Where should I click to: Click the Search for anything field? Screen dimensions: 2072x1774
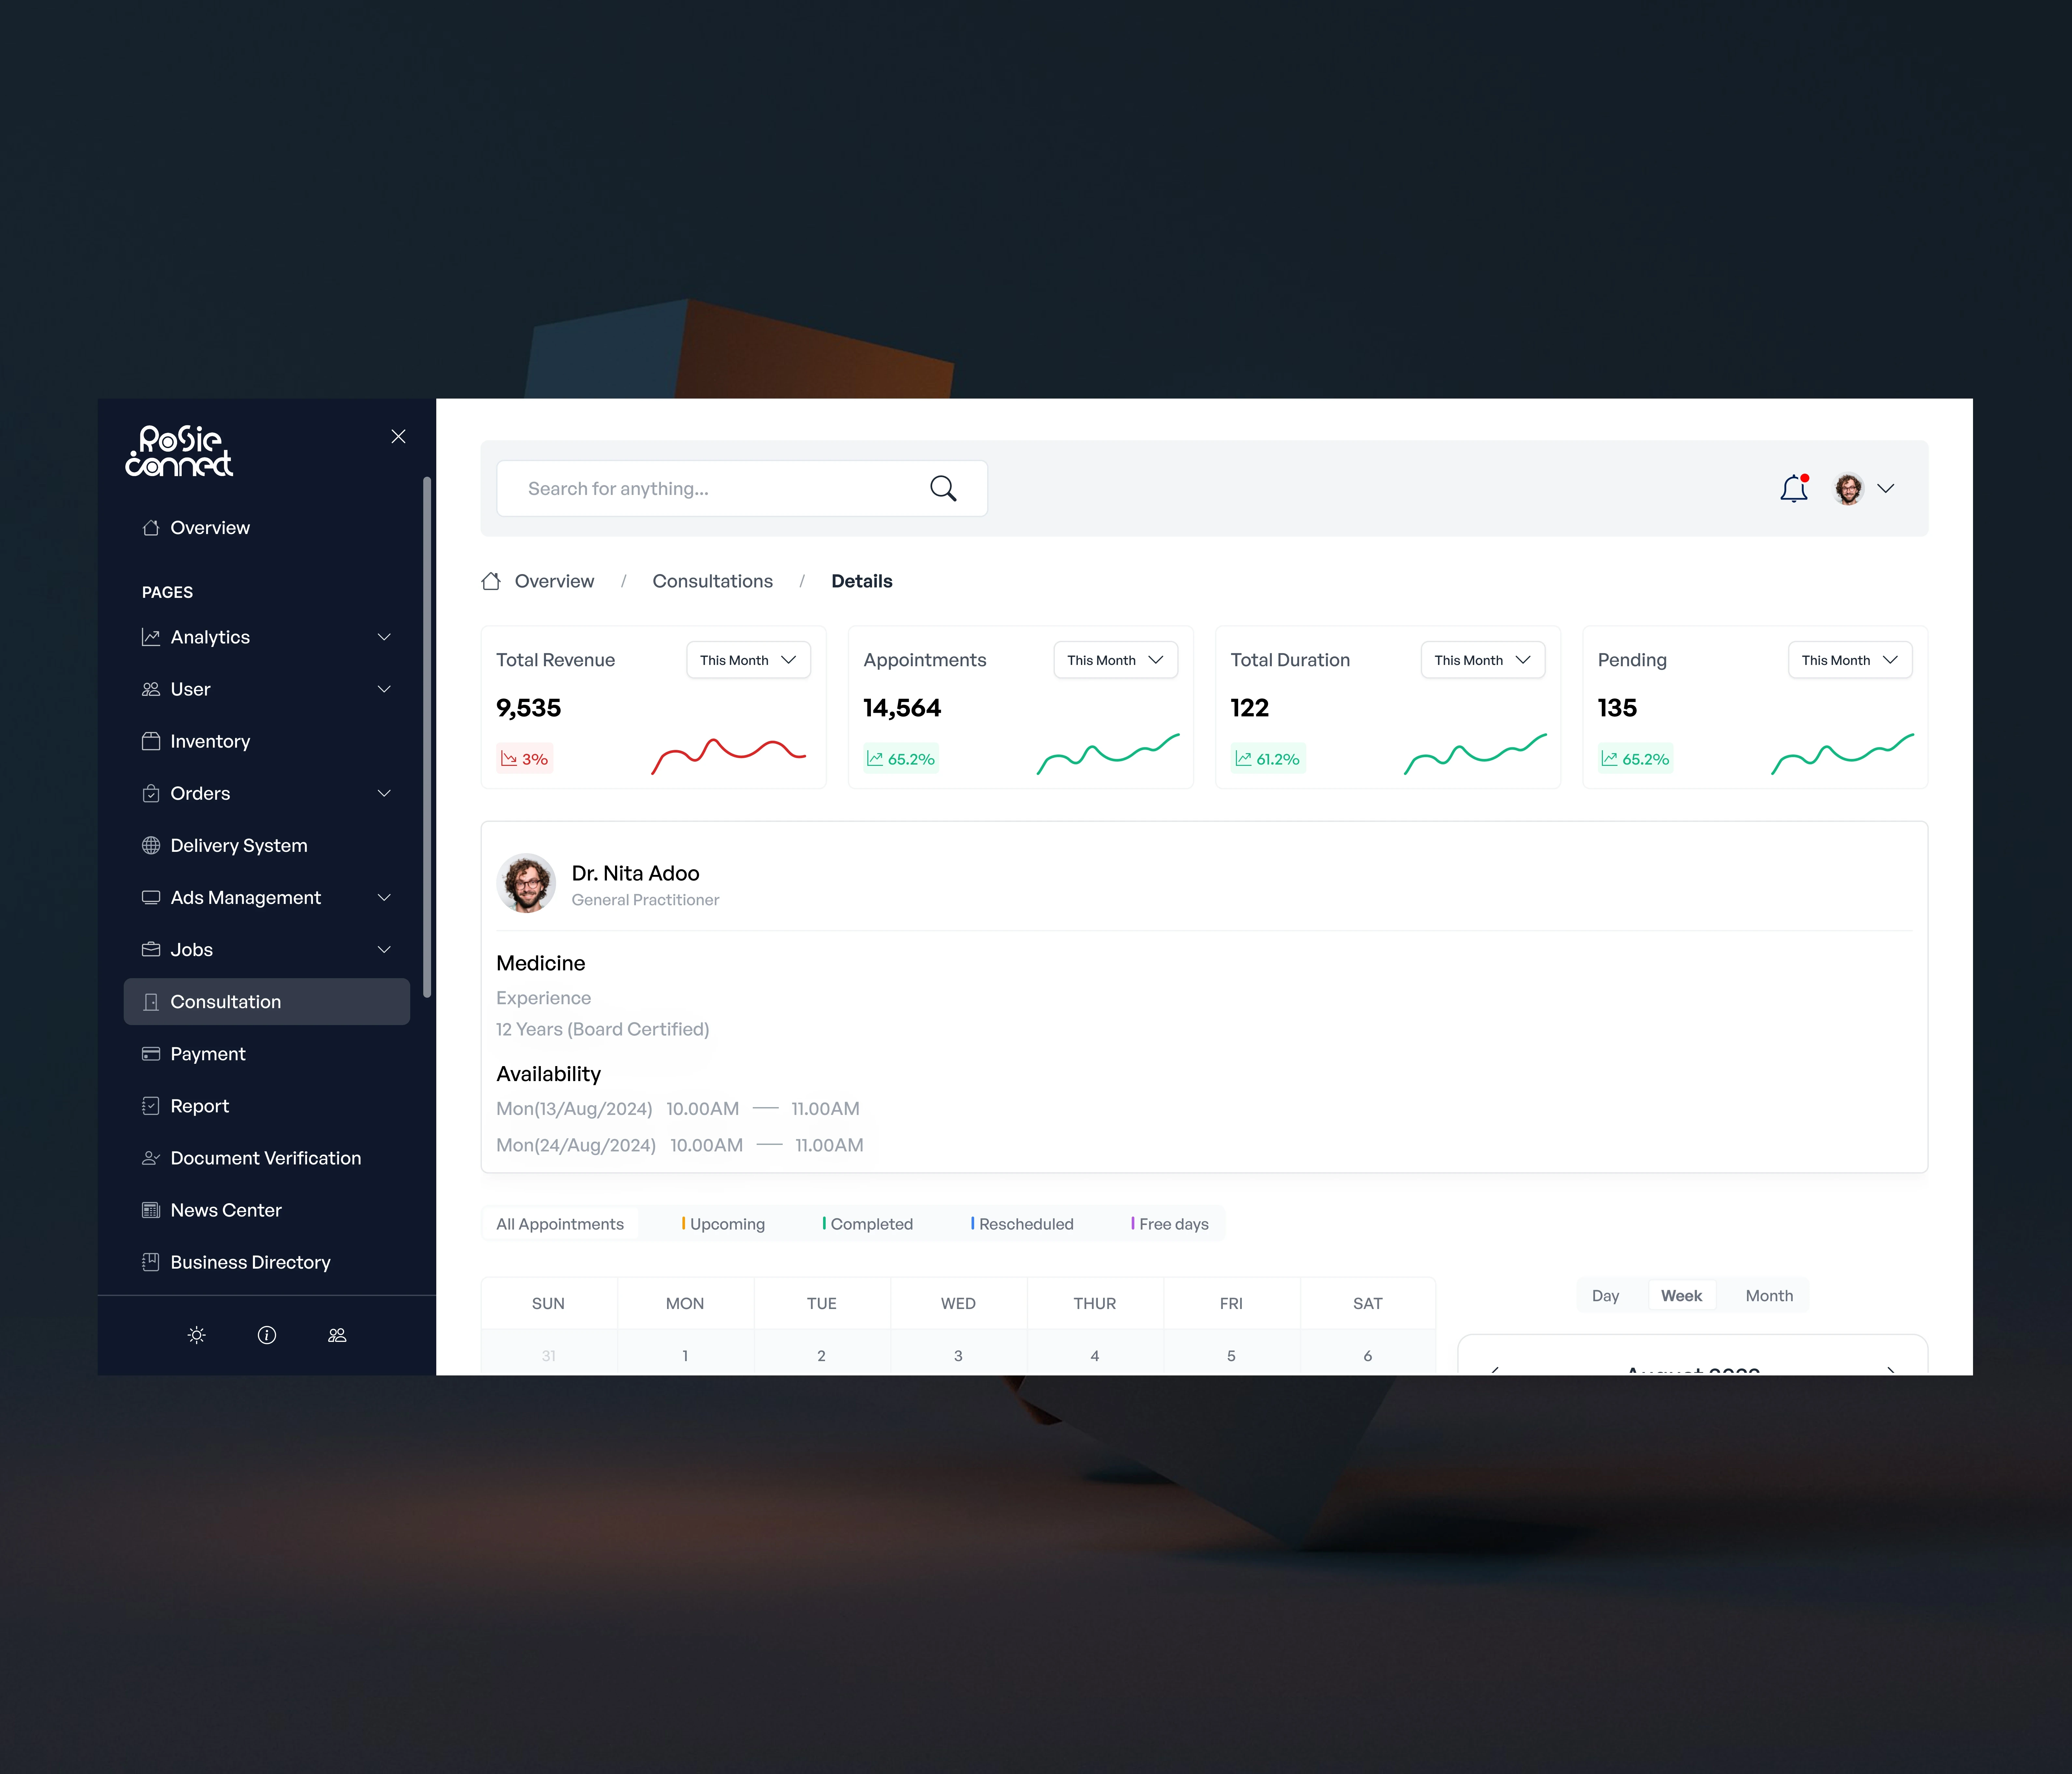[x=710, y=488]
